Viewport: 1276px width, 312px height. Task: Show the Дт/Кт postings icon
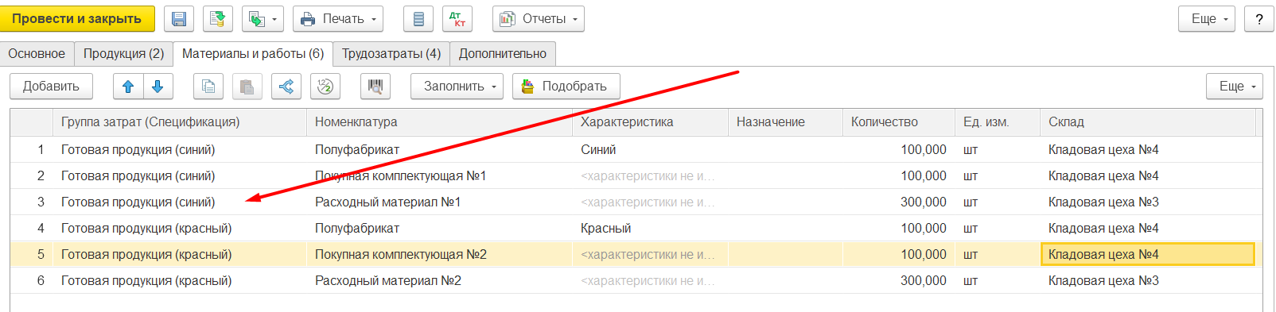coord(457,18)
